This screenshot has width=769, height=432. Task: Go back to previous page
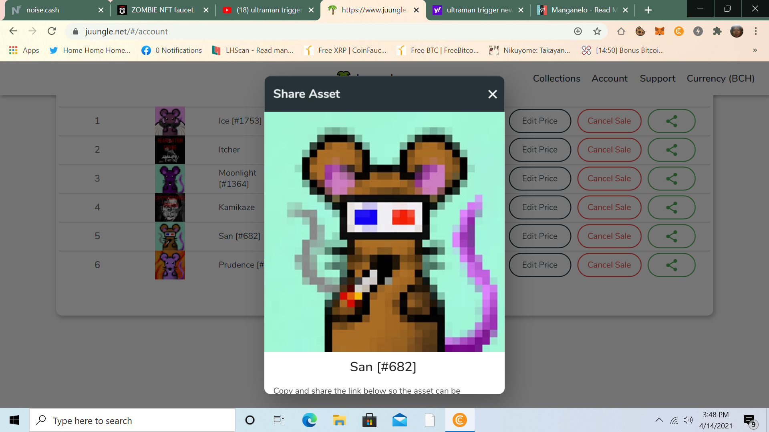(x=13, y=31)
